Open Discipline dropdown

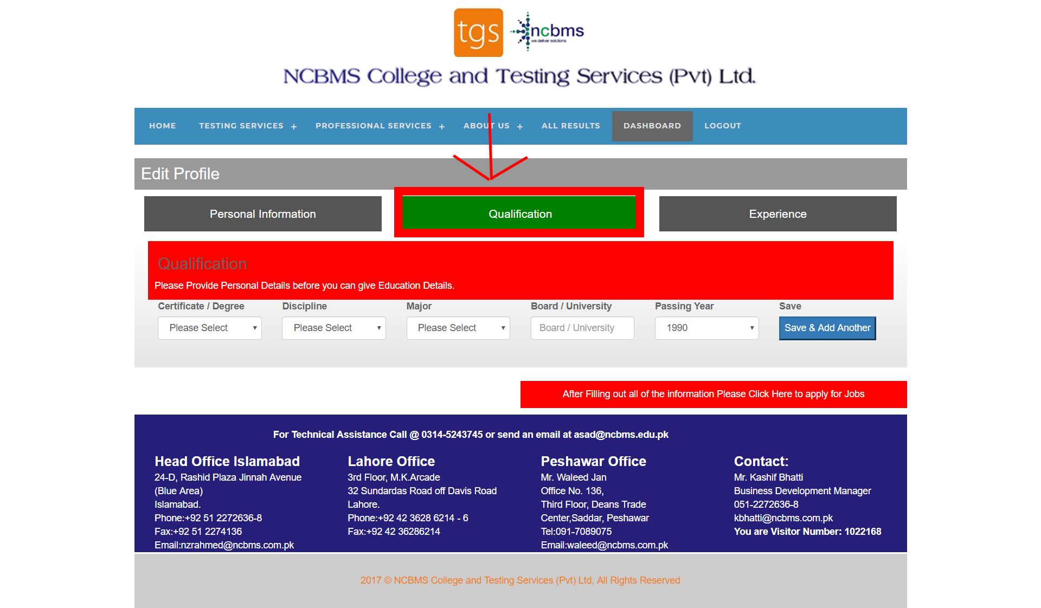pyautogui.click(x=334, y=328)
